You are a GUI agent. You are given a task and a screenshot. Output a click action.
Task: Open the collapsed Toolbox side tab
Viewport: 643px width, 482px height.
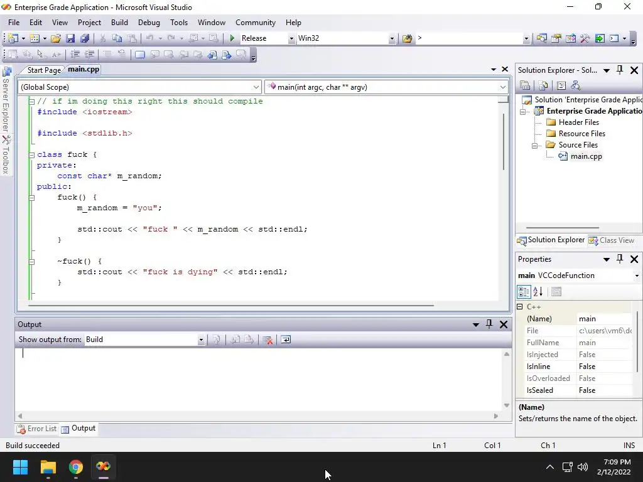[6, 155]
